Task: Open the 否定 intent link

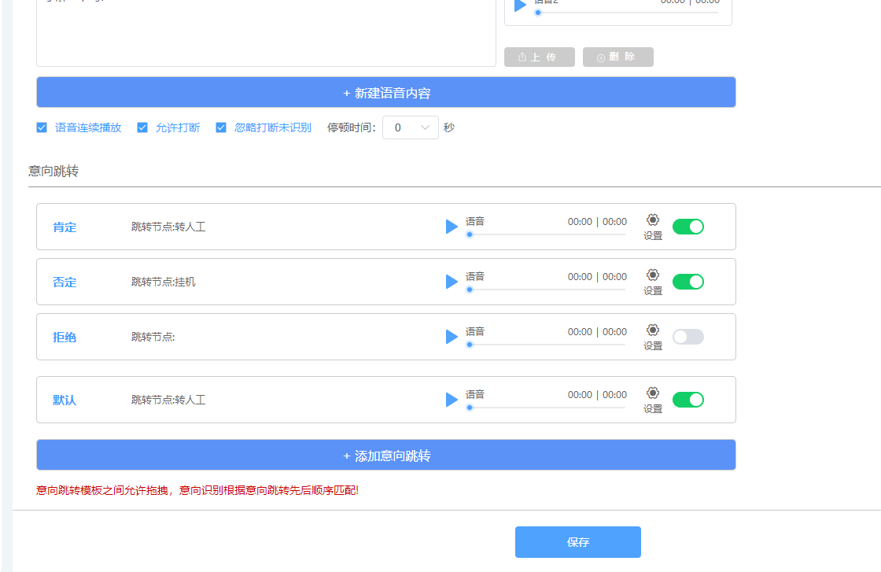Action: [x=65, y=282]
